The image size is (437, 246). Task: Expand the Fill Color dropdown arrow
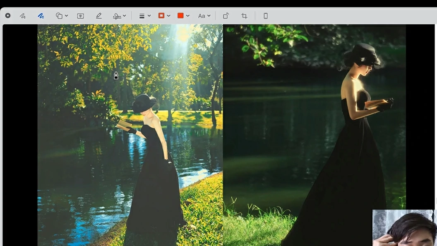(x=188, y=16)
